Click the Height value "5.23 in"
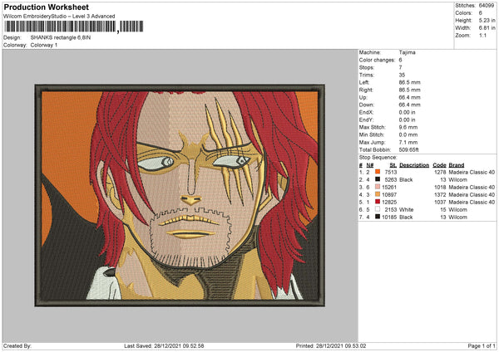This screenshot has height=352, width=499. click(x=487, y=20)
